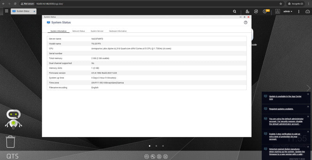Click the Dual channel supported label
Screen dimensions: 312x160
coord(60,63)
